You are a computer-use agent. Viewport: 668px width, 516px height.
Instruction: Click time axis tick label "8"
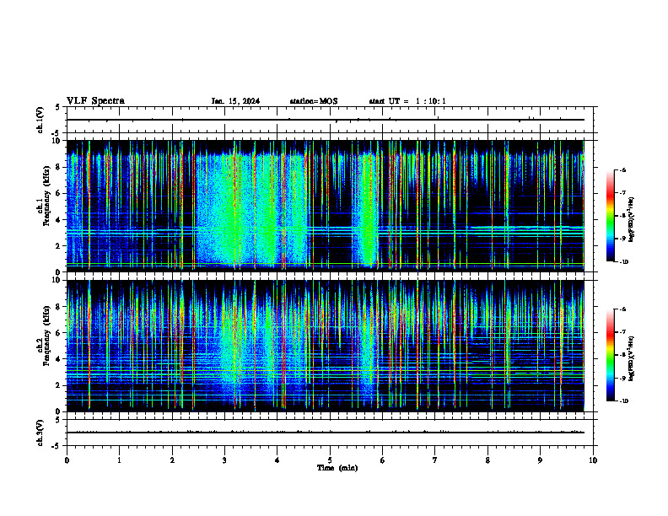pyautogui.click(x=488, y=460)
